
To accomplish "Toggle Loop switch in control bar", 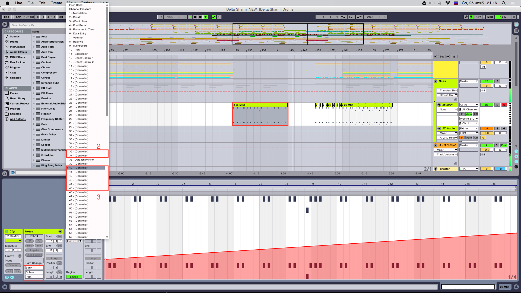I will [351, 17].
